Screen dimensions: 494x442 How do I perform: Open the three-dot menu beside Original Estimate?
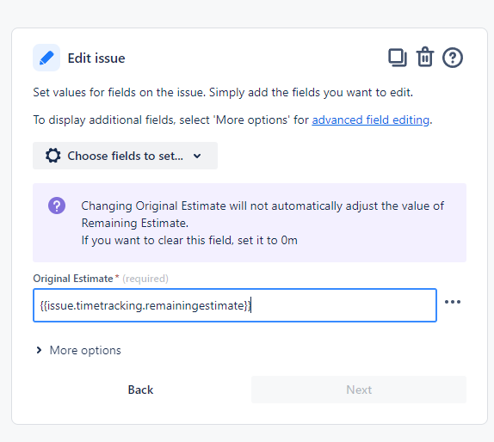coord(453,302)
